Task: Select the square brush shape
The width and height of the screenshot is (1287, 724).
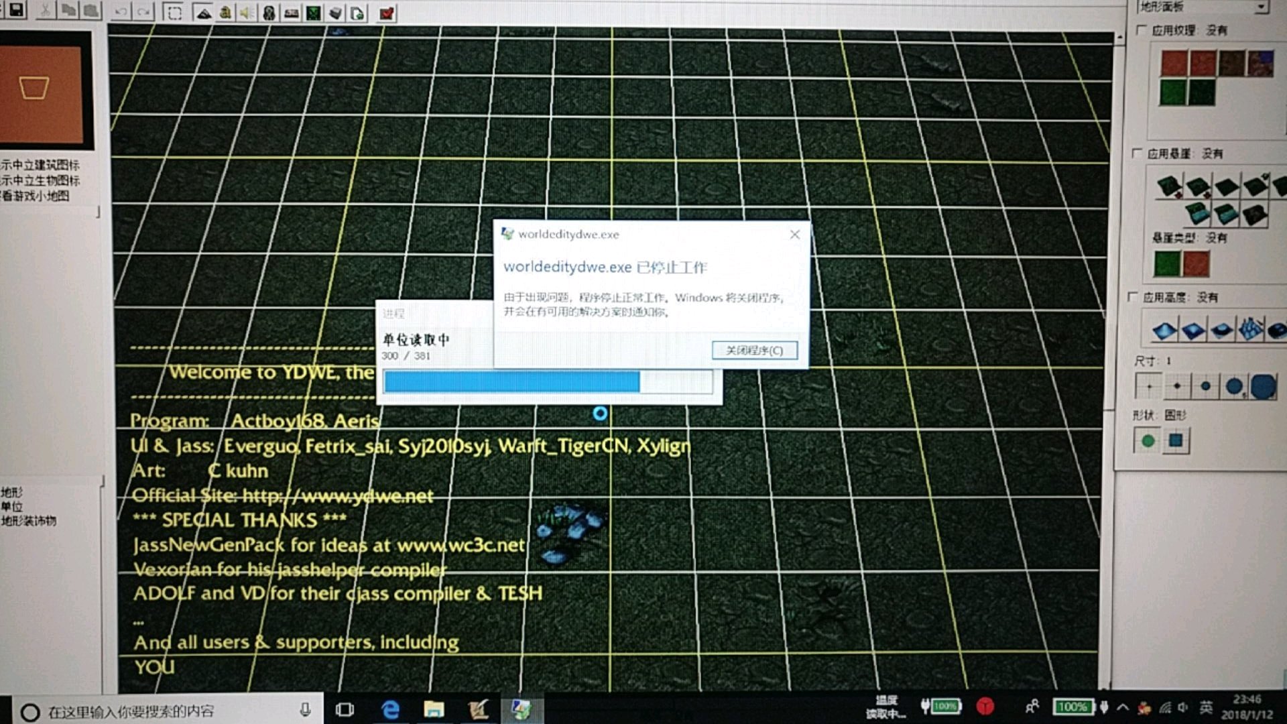Action: (1176, 441)
